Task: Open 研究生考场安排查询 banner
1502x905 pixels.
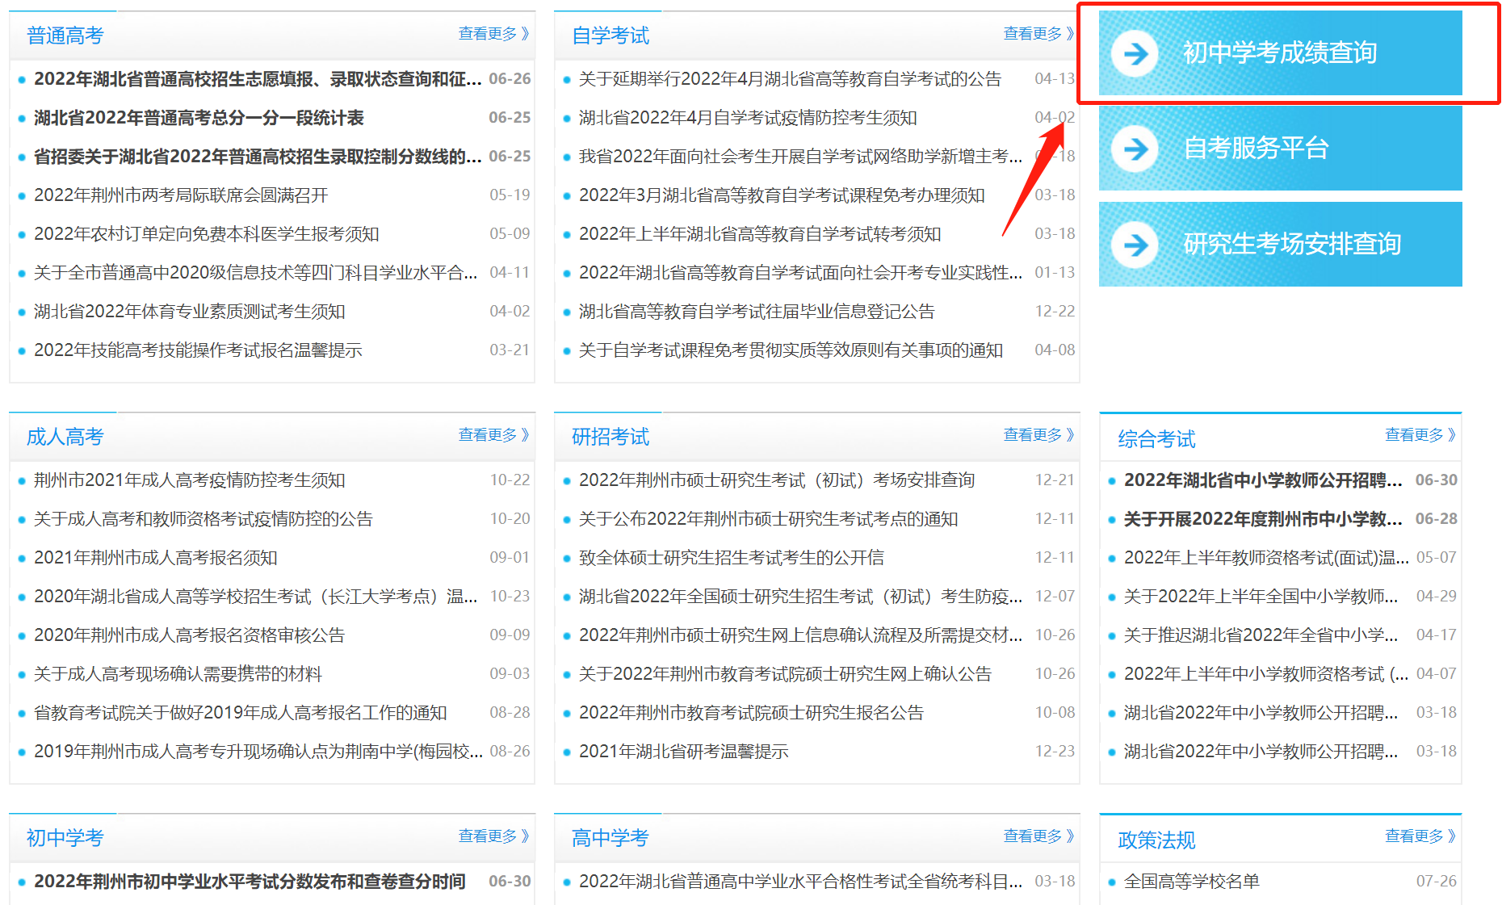Action: pyautogui.click(x=1291, y=245)
